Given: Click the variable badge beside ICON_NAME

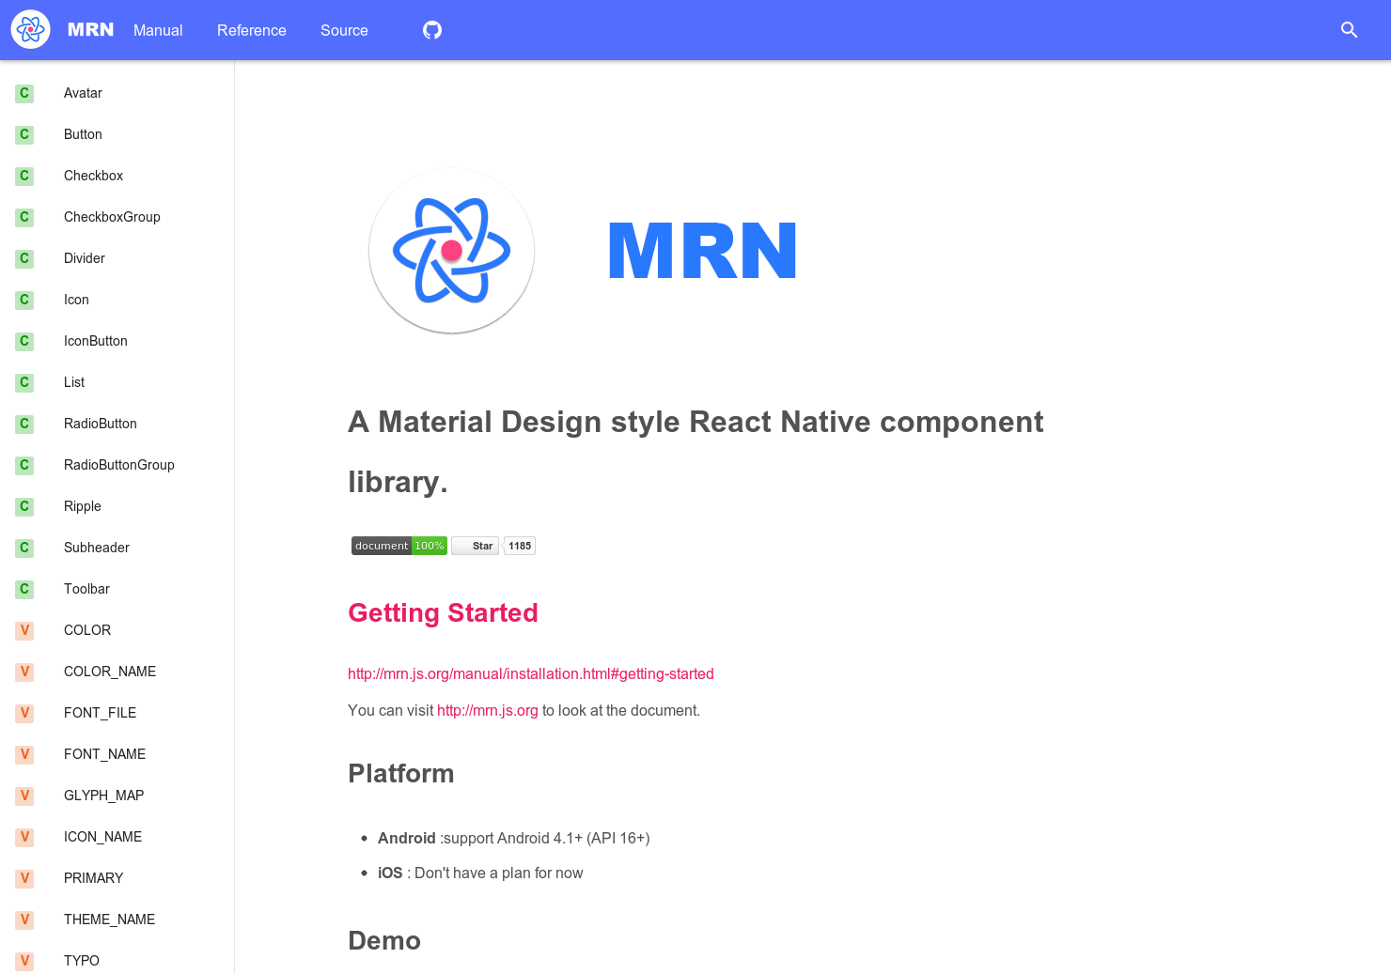Looking at the screenshot, I should [x=24, y=837].
